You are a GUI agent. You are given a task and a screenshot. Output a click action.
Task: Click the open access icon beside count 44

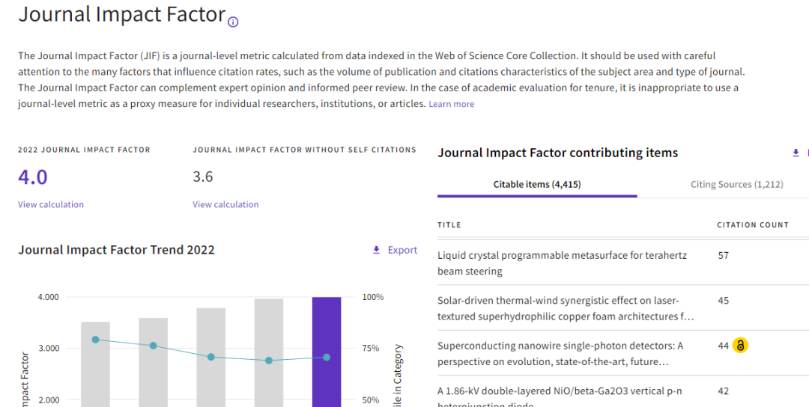(x=740, y=345)
